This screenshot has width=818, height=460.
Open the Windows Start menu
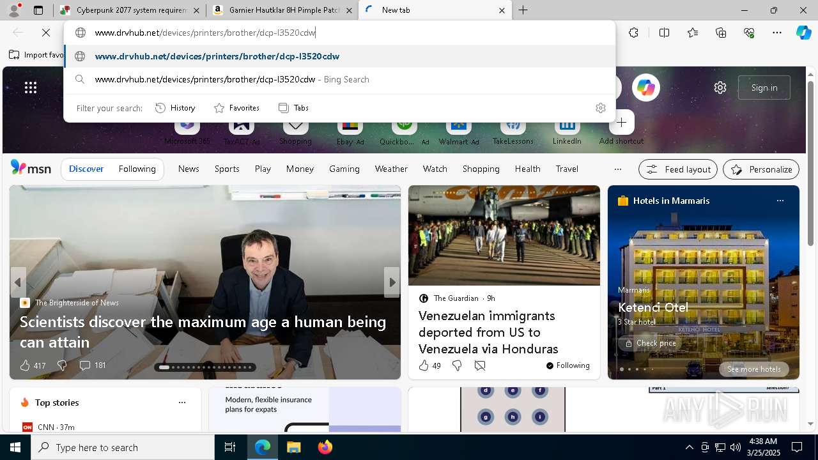15,447
